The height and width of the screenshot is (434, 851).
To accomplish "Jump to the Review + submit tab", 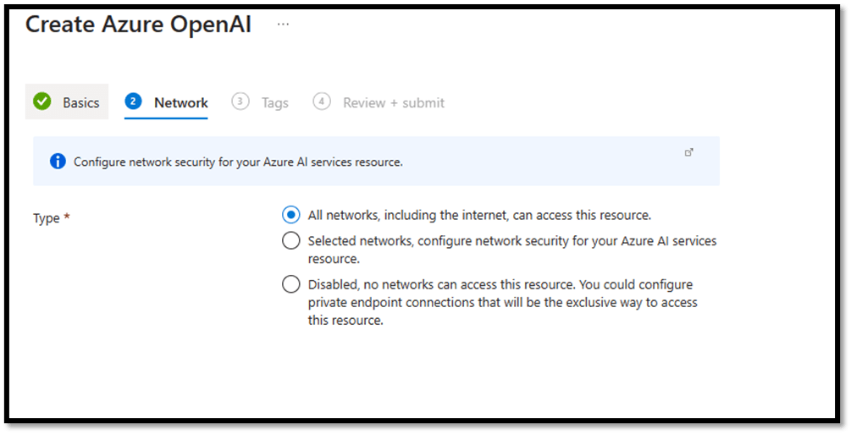I will click(393, 102).
